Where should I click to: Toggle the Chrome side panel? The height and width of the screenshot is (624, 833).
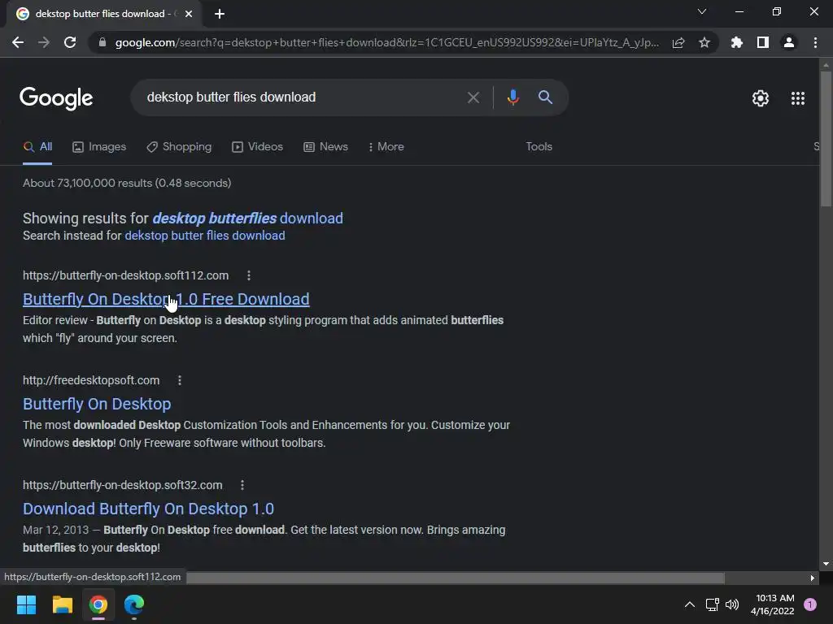point(763,42)
